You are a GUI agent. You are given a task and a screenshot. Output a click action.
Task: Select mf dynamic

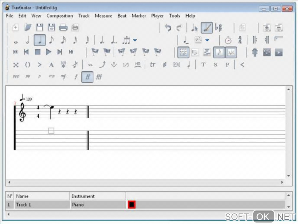(x=63, y=77)
